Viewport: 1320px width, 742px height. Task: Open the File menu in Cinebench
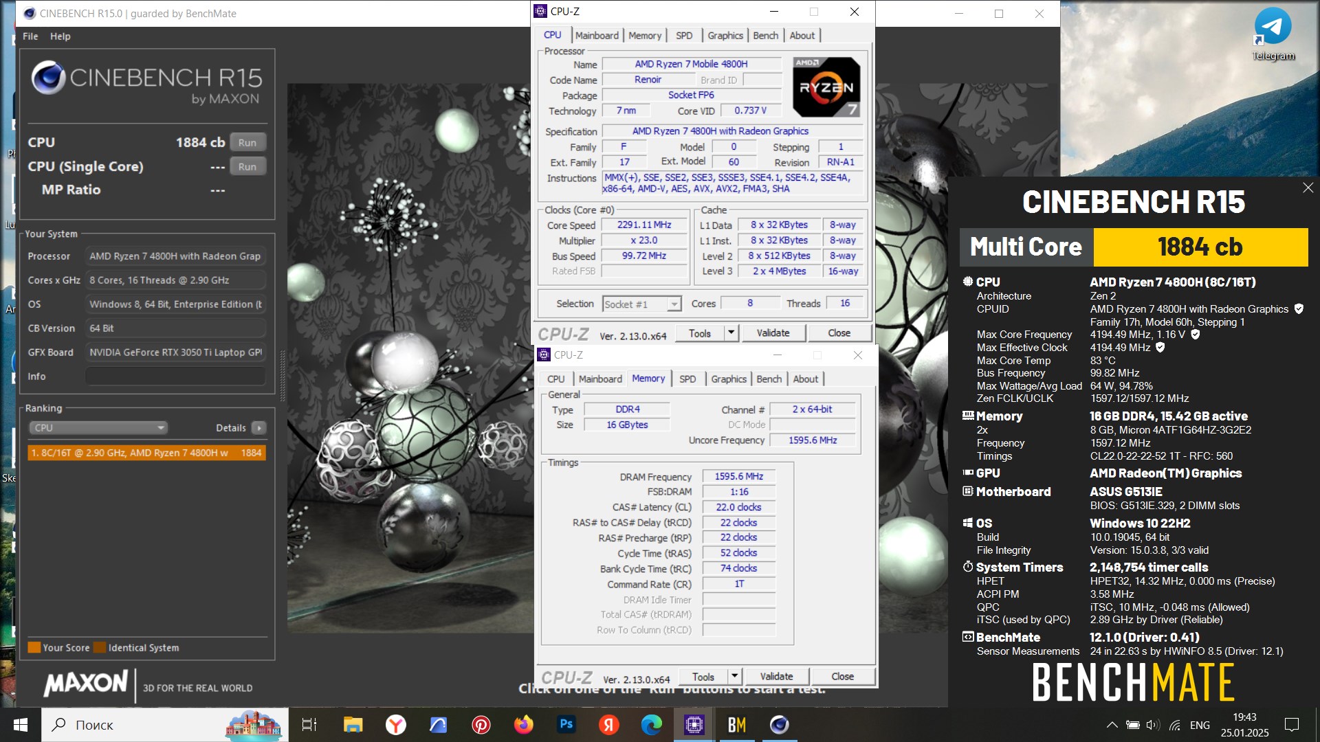[x=30, y=36]
